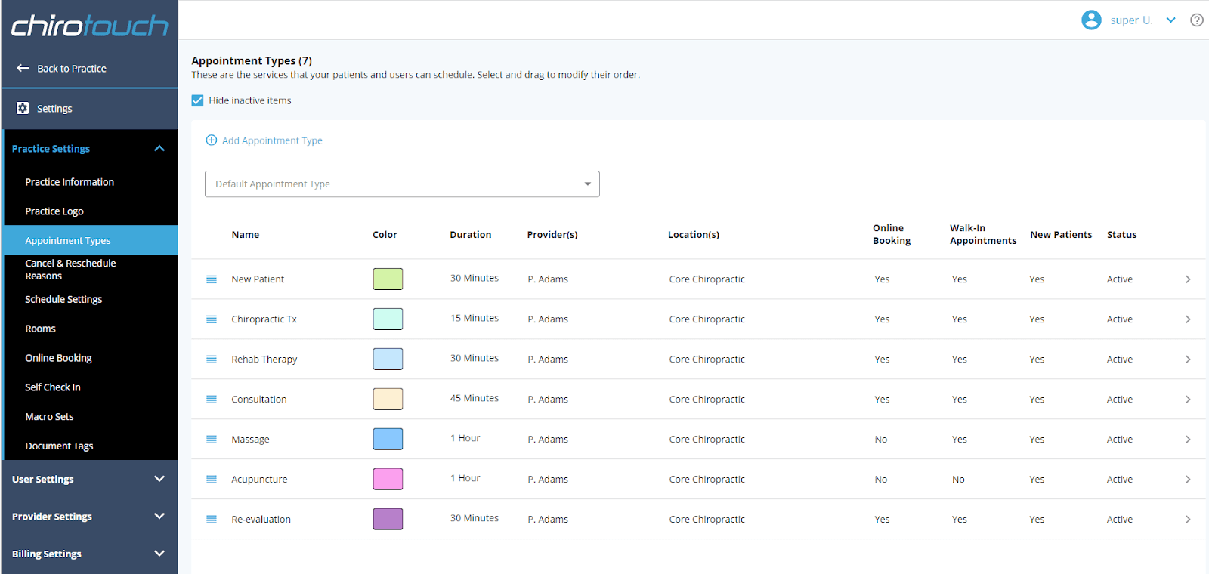Click the drag handle for Rehab Therapy row

click(212, 360)
